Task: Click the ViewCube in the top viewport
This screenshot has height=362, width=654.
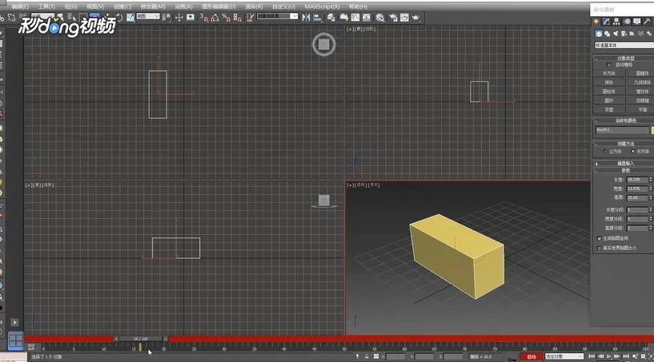Action: [x=324, y=44]
